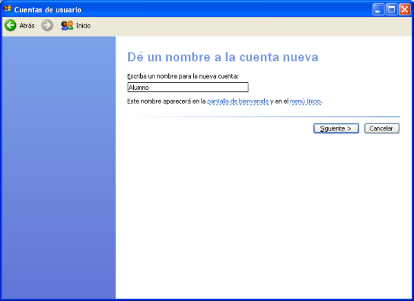Maximize the Cuentas de usuario window
The width and height of the screenshot is (414, 301).
pyautogui.click(x=391, y=10)
